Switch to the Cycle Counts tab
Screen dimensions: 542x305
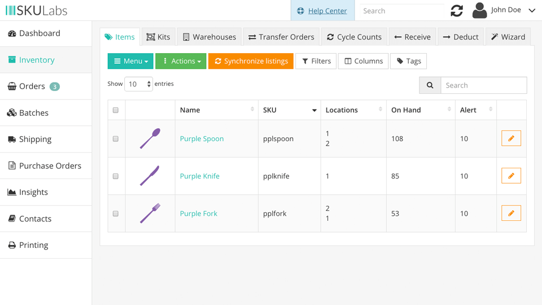(354, 37)
